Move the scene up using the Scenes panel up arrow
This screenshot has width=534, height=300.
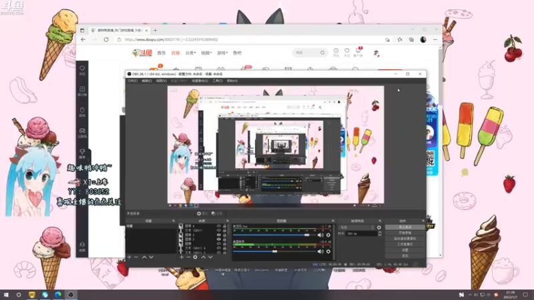(144, 257)
